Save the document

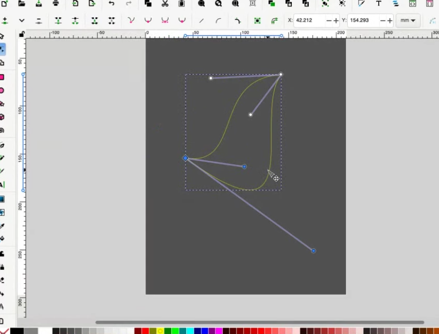(38, 3)
